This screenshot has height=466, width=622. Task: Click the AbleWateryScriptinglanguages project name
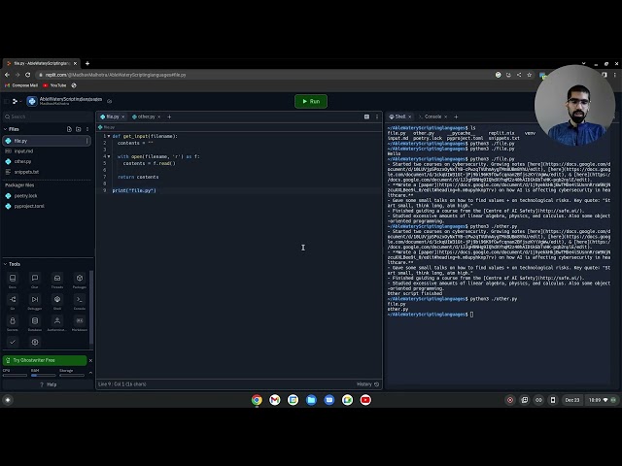[71, 99]
